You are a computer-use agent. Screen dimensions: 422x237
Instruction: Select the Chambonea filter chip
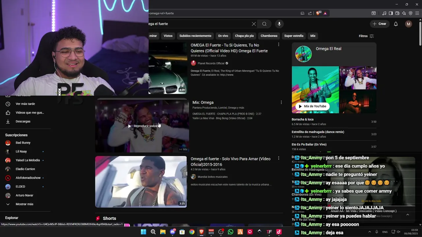(269, 36)
